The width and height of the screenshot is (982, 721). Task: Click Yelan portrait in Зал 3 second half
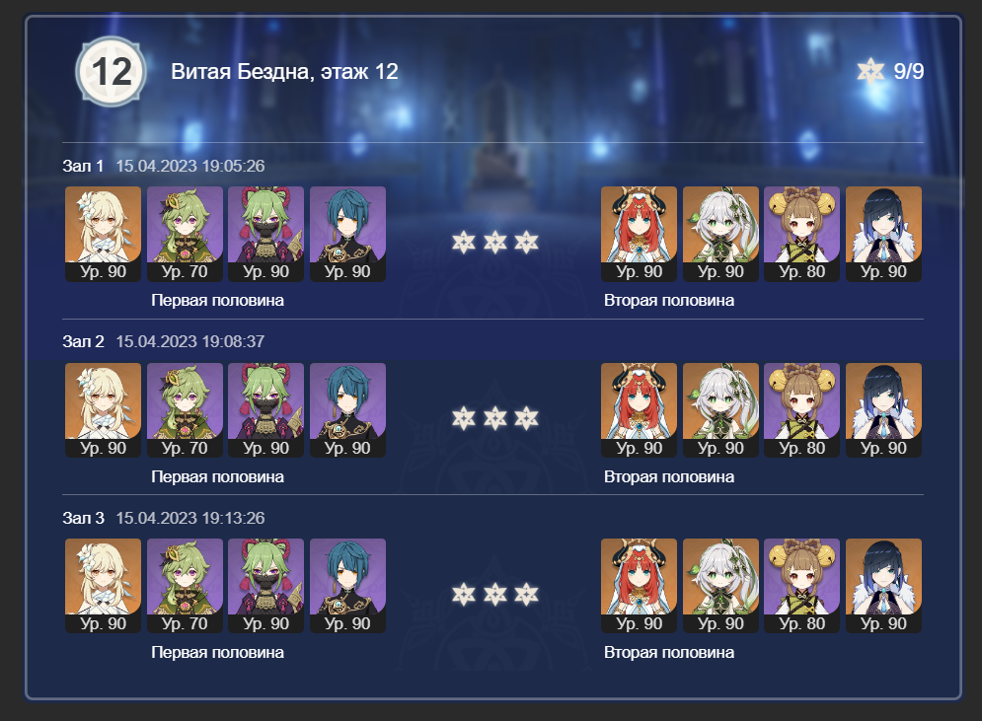(x=883, y=586)
